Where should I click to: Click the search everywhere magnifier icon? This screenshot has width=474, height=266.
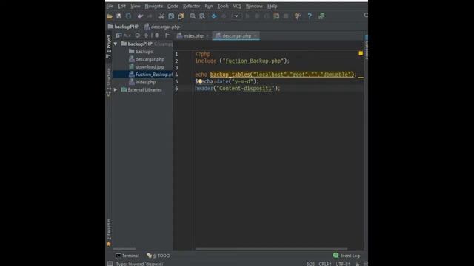366,15
